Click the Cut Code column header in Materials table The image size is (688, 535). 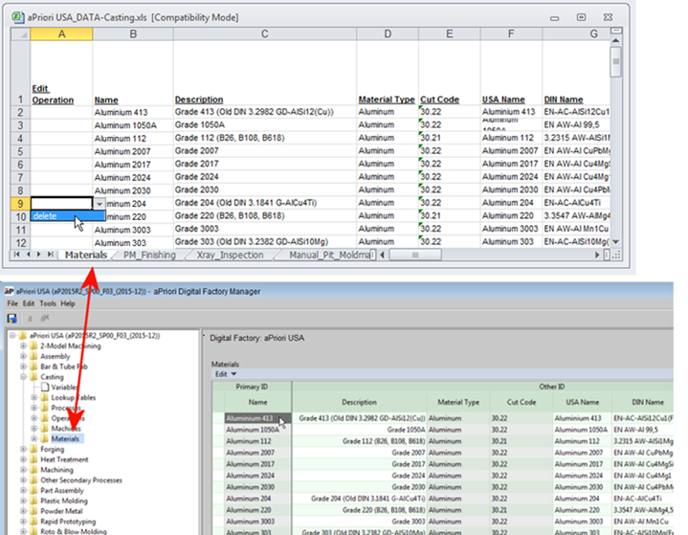(522, 402)
